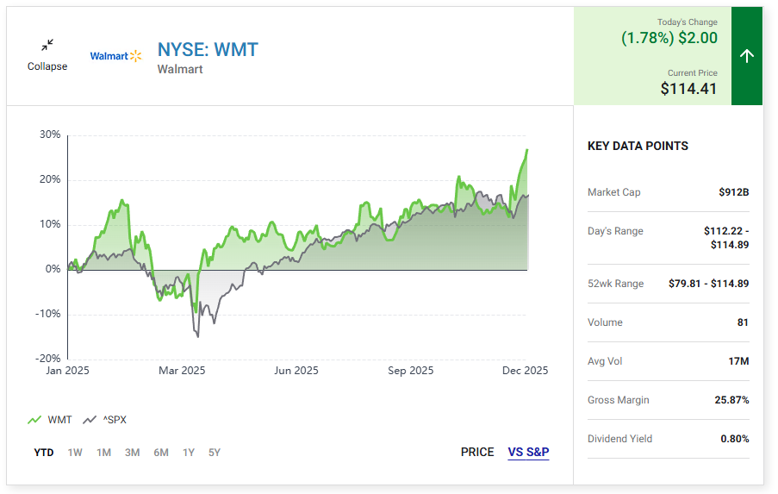The height and width of the screenshot is (494, 778).
Task: Click the Volume value 81
Action: tap(743, 322)
